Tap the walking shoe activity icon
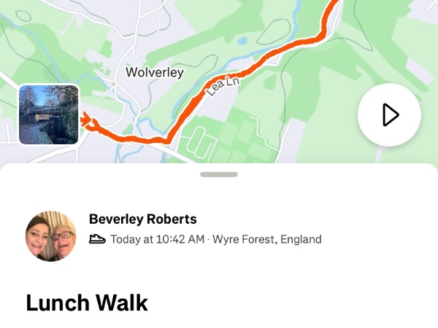 tap(97, 239)
